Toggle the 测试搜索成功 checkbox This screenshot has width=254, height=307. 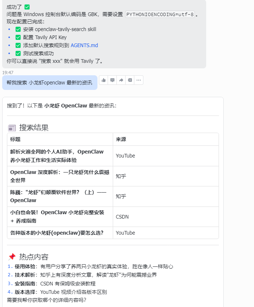[18, 53]
